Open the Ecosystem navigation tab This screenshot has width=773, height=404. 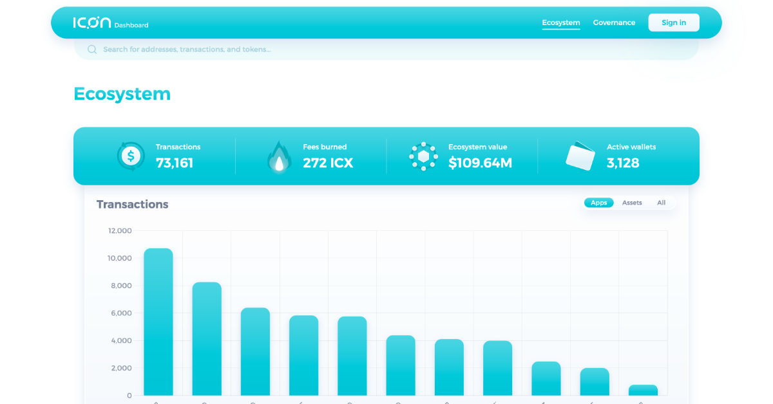coord(561,23)
